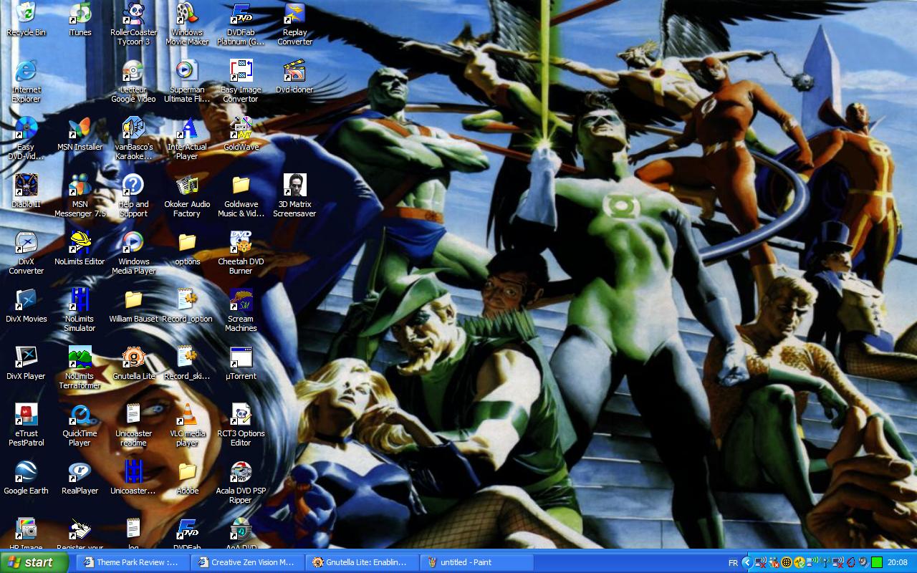Select Help and Support icon
The height and width of the screenshot is (573, 917).
(133, 196)
